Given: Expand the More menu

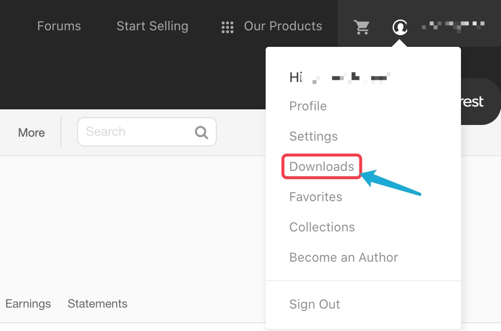Looking at the screenshot, I should tap(31, 133).
